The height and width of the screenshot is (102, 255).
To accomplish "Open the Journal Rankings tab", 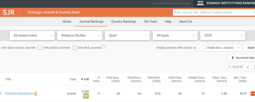I will [91, 22].
